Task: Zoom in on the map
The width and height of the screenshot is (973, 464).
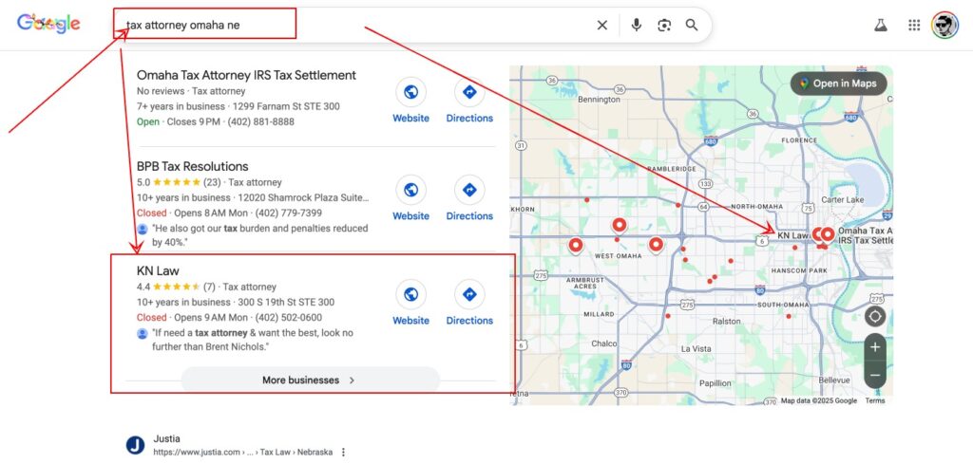Action: click(x=875, y=347)
